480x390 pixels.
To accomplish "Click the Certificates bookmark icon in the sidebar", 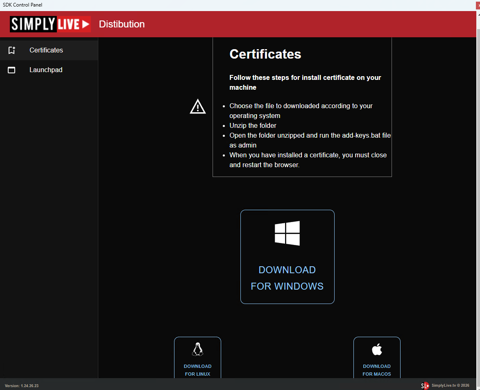I will [11, 50].
